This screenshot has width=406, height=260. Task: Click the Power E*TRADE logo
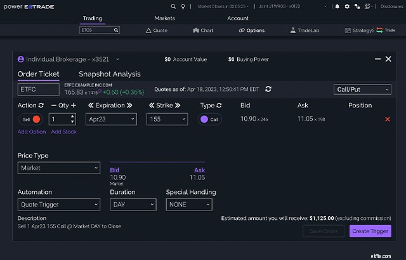coord(29,6)
